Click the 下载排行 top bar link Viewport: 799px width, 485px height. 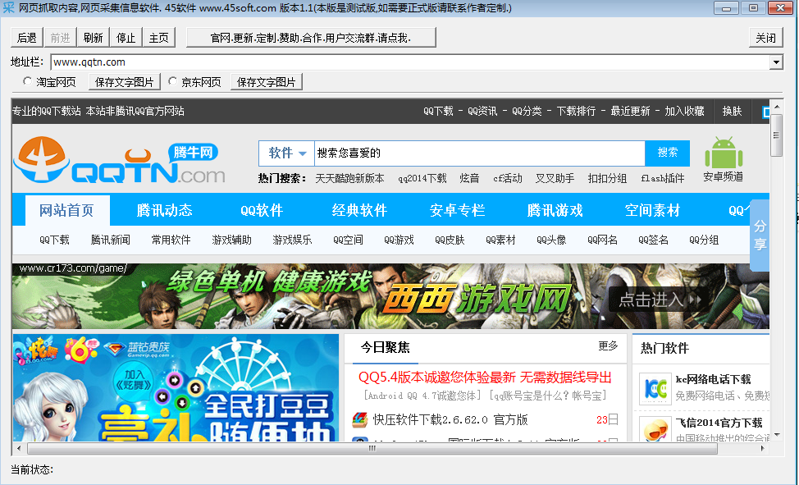click(576, 111)
